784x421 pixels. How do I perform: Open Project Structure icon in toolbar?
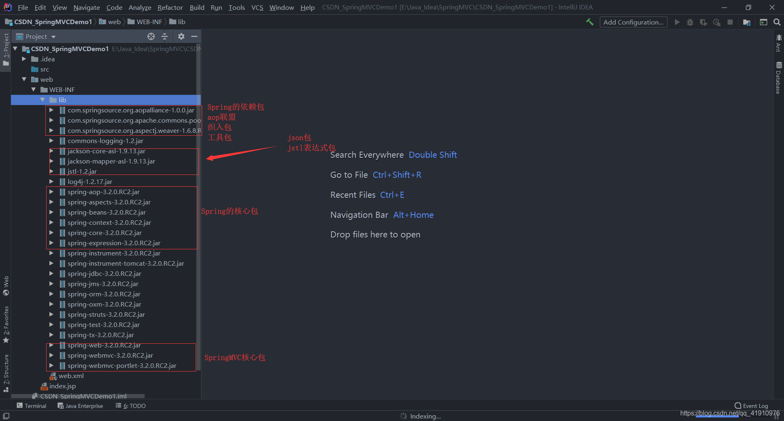pos(747,22)
